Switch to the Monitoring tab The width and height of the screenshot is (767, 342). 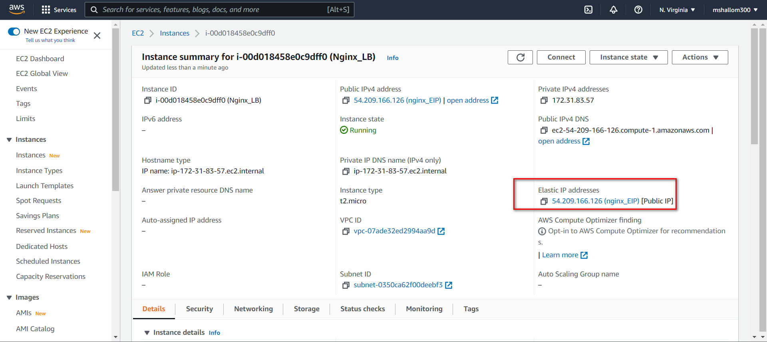(x=424, y=309)
